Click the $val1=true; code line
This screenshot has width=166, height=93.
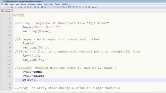point(32,72)
